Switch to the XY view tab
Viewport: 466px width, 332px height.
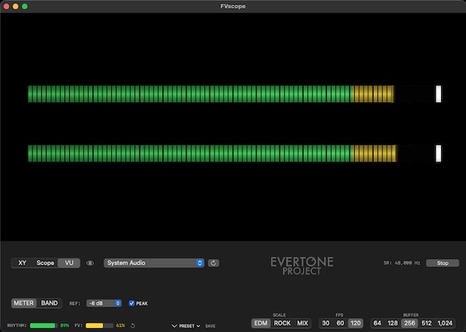23,263
